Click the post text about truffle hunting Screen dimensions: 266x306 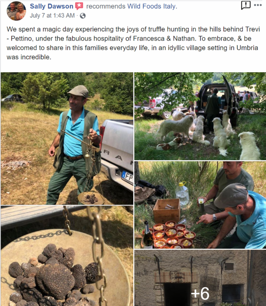coord(133,43)
